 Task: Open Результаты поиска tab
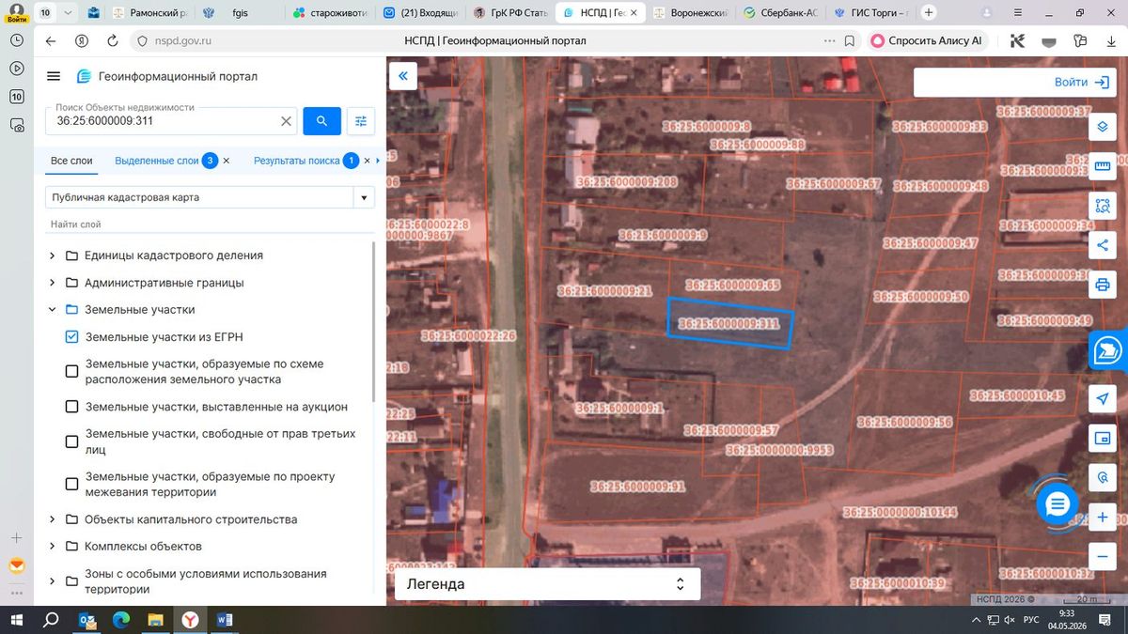(x=297, y=161)
